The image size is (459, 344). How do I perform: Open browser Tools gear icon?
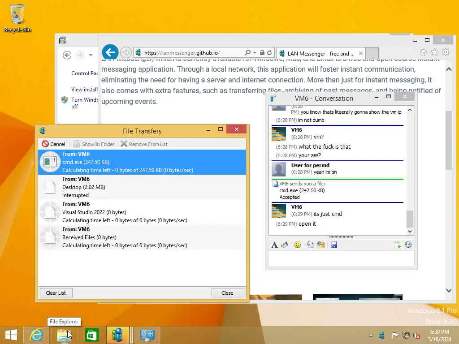[x=446, y=52]
